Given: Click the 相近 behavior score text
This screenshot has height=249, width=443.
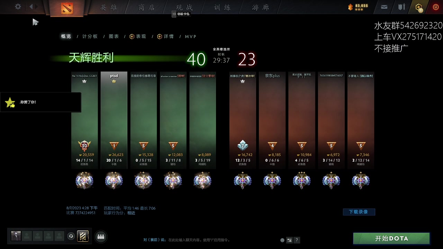Looking at the screenshot, I should [x=131, y=213].
